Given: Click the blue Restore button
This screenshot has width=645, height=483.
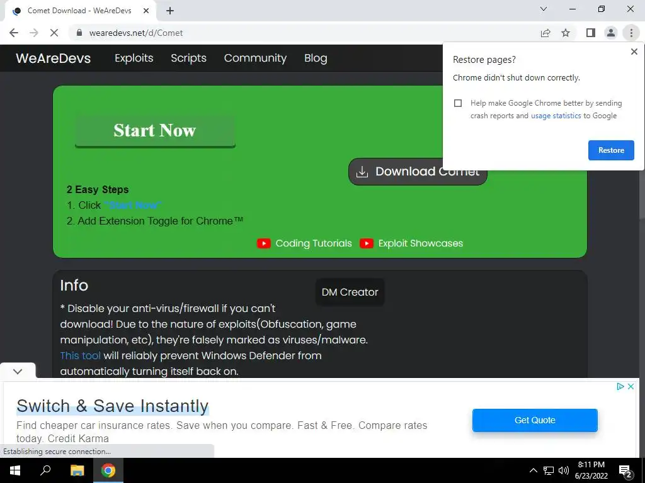Looking at the screenshot, I should coord(611,150).
